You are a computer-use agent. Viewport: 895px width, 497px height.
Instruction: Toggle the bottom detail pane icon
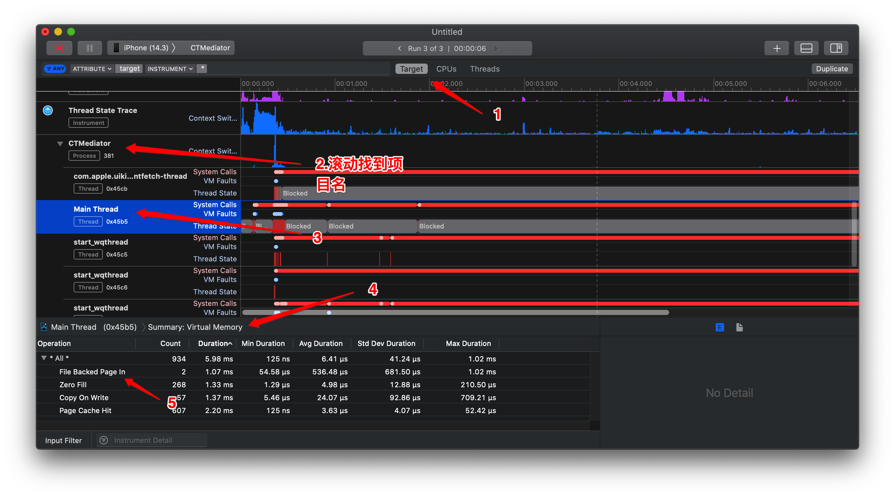pyautogui.click(x=806, y=48)
